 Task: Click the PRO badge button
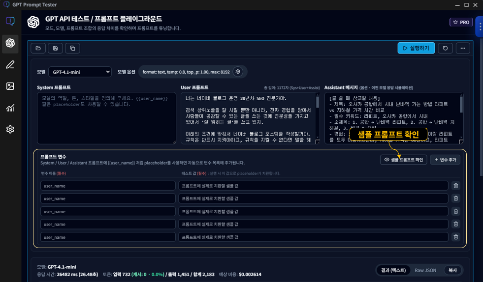click(x=461, y=22)
